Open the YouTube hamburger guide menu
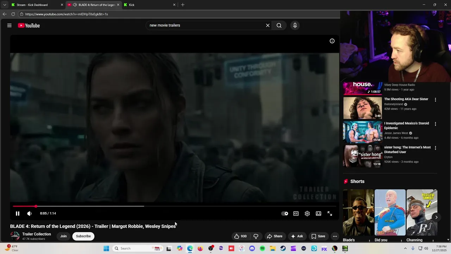Screen dimensions: 451x254 point(10,25)
